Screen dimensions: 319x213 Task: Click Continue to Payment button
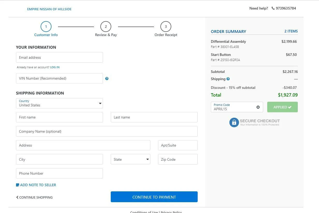click(154, 197)
